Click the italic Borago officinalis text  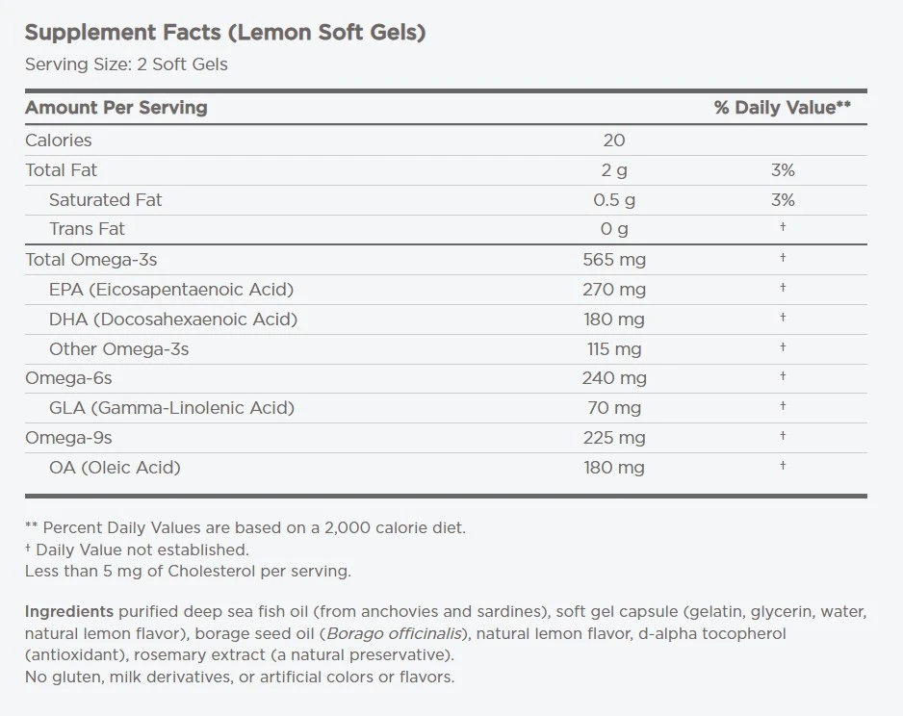click(393, 633)
